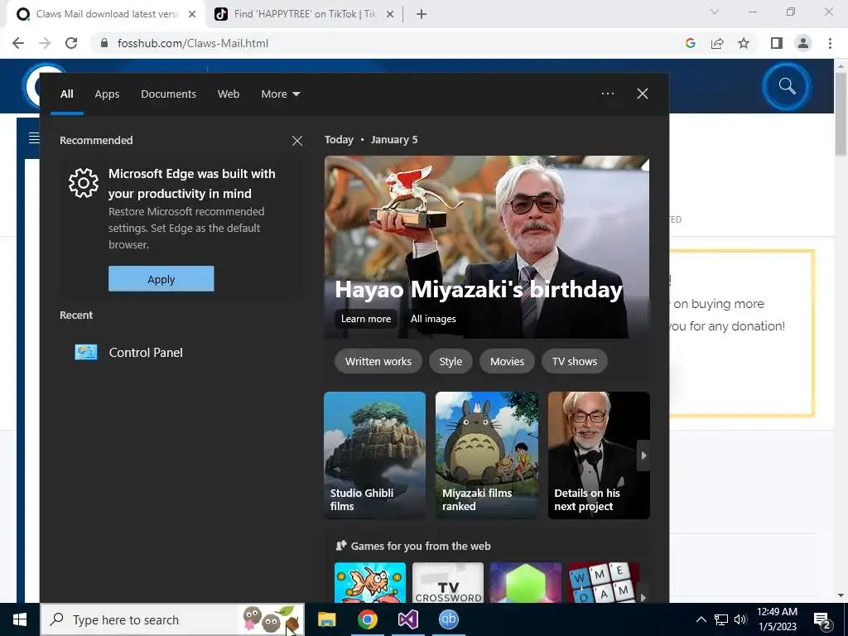The width and height of the screenshot is (848, 636).
Task: Select the Movies chip
Action: coord(507,361)
